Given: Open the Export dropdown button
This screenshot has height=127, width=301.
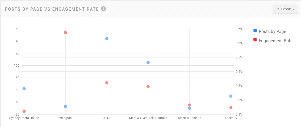Looking at the screenshot, I should (x=285, y=9).
